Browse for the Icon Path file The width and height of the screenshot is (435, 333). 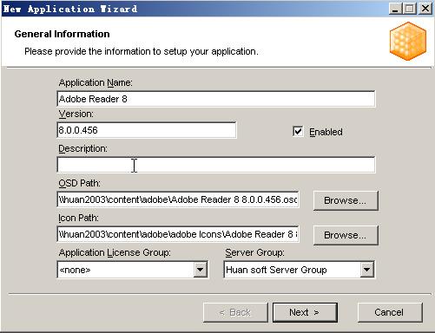346,235
